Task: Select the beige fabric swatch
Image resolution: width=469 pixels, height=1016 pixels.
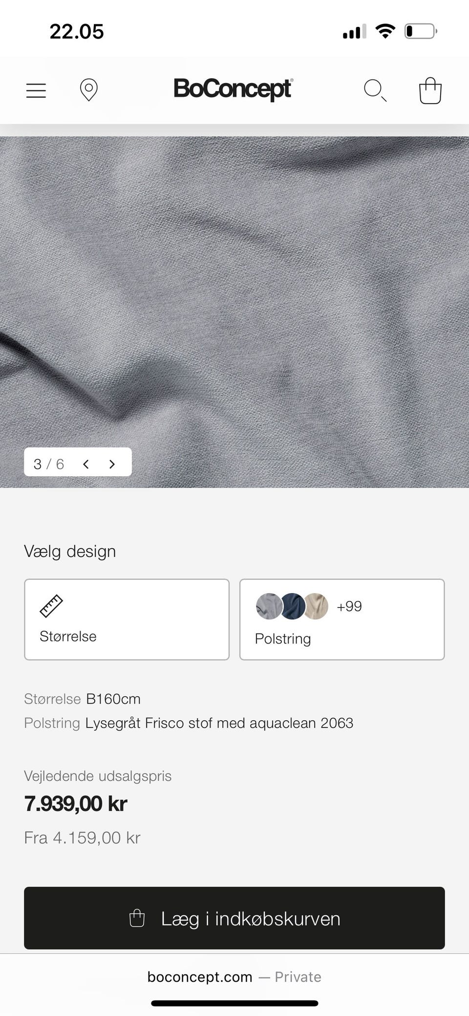Action: tap(317, 606)
